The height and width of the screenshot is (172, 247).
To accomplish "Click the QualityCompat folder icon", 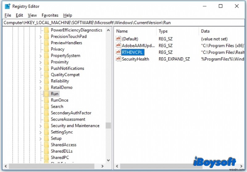I will click(47, 75).
